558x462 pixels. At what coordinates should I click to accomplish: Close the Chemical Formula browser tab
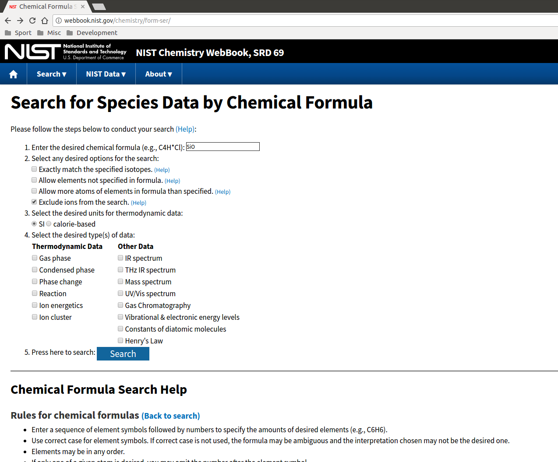click(x=83, y=7)
